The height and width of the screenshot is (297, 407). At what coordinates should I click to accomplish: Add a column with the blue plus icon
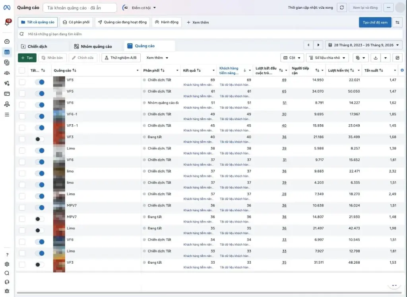point(402,70)
